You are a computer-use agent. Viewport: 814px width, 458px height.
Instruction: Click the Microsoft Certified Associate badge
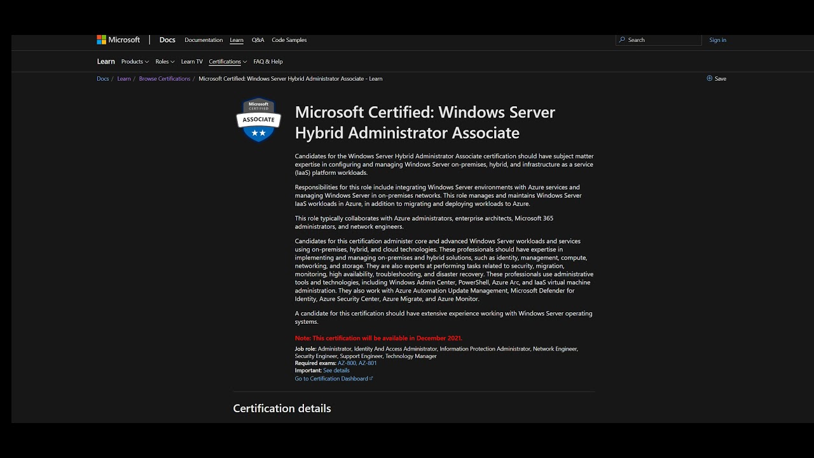pyautogui.click(x=258, y=120)
